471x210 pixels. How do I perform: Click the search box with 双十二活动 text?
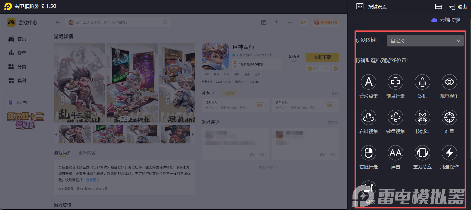pyautogui.click(x=117, y=22)
